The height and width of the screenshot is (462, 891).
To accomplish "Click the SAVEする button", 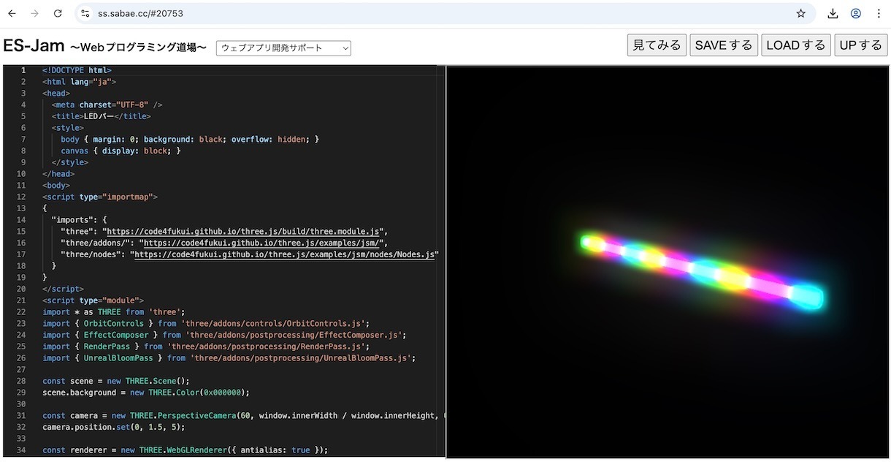I will (724, 45).
